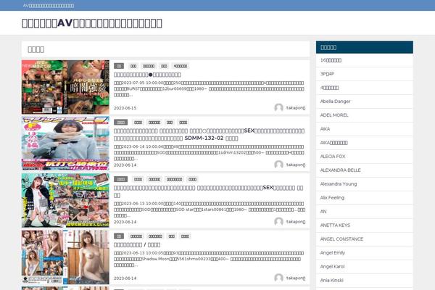Click the date 2023-06-15 on the first post

tap(125, 108)
